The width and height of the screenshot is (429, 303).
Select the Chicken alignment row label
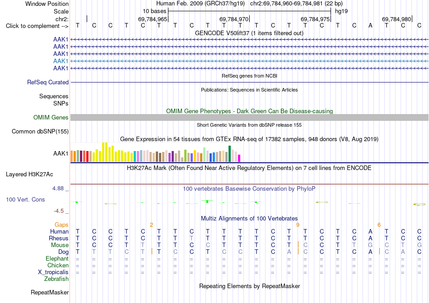point(58,265)
